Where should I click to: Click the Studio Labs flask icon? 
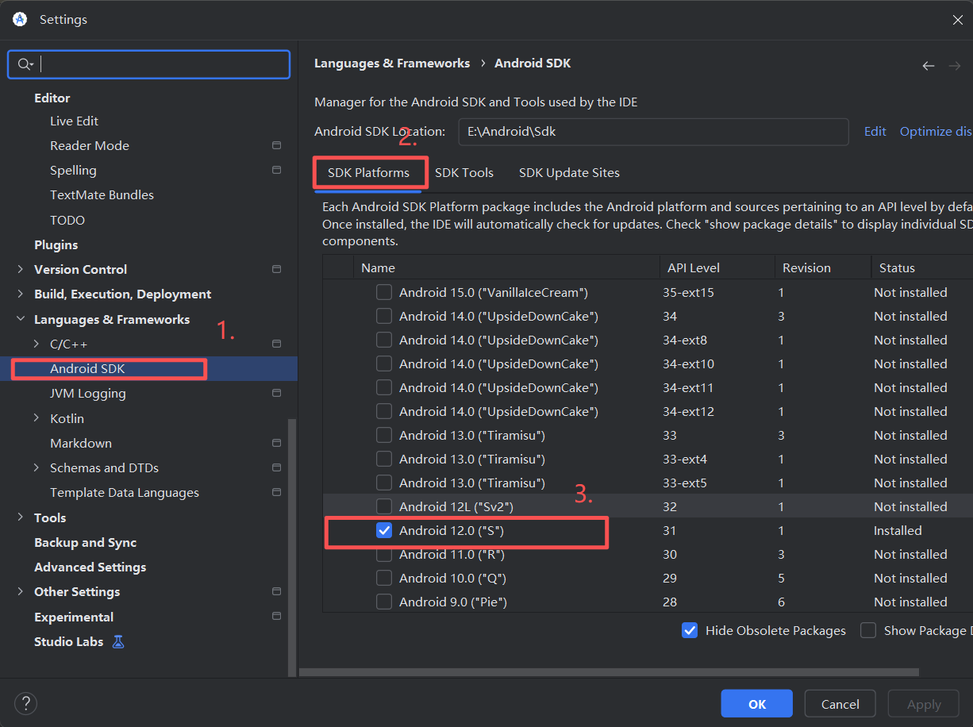(x=118, y=642)
